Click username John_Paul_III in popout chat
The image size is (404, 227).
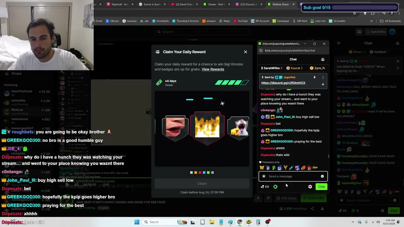click(x=285, y=117)
